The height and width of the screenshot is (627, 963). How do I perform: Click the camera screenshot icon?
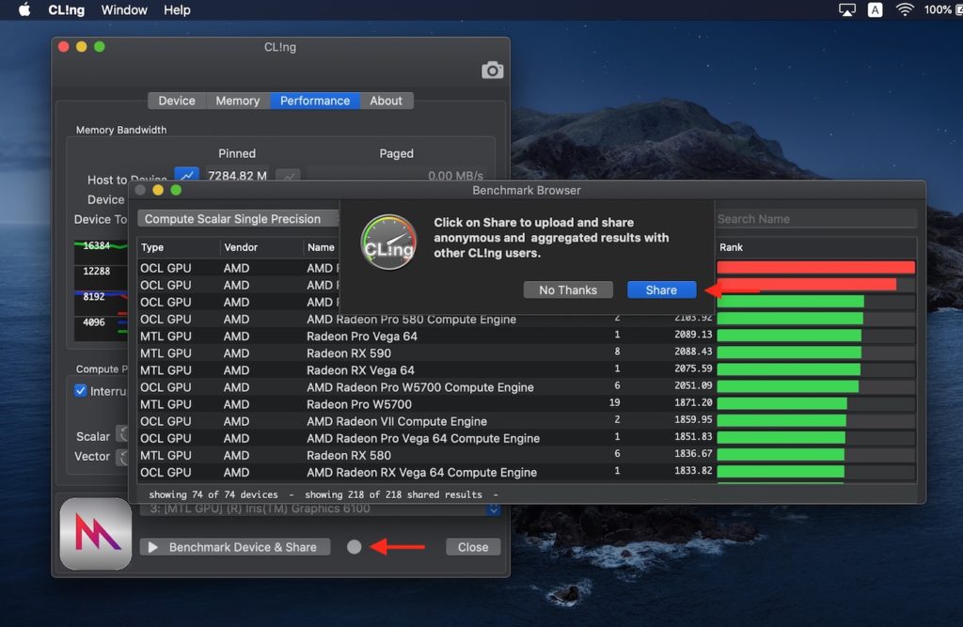(492, 69)
